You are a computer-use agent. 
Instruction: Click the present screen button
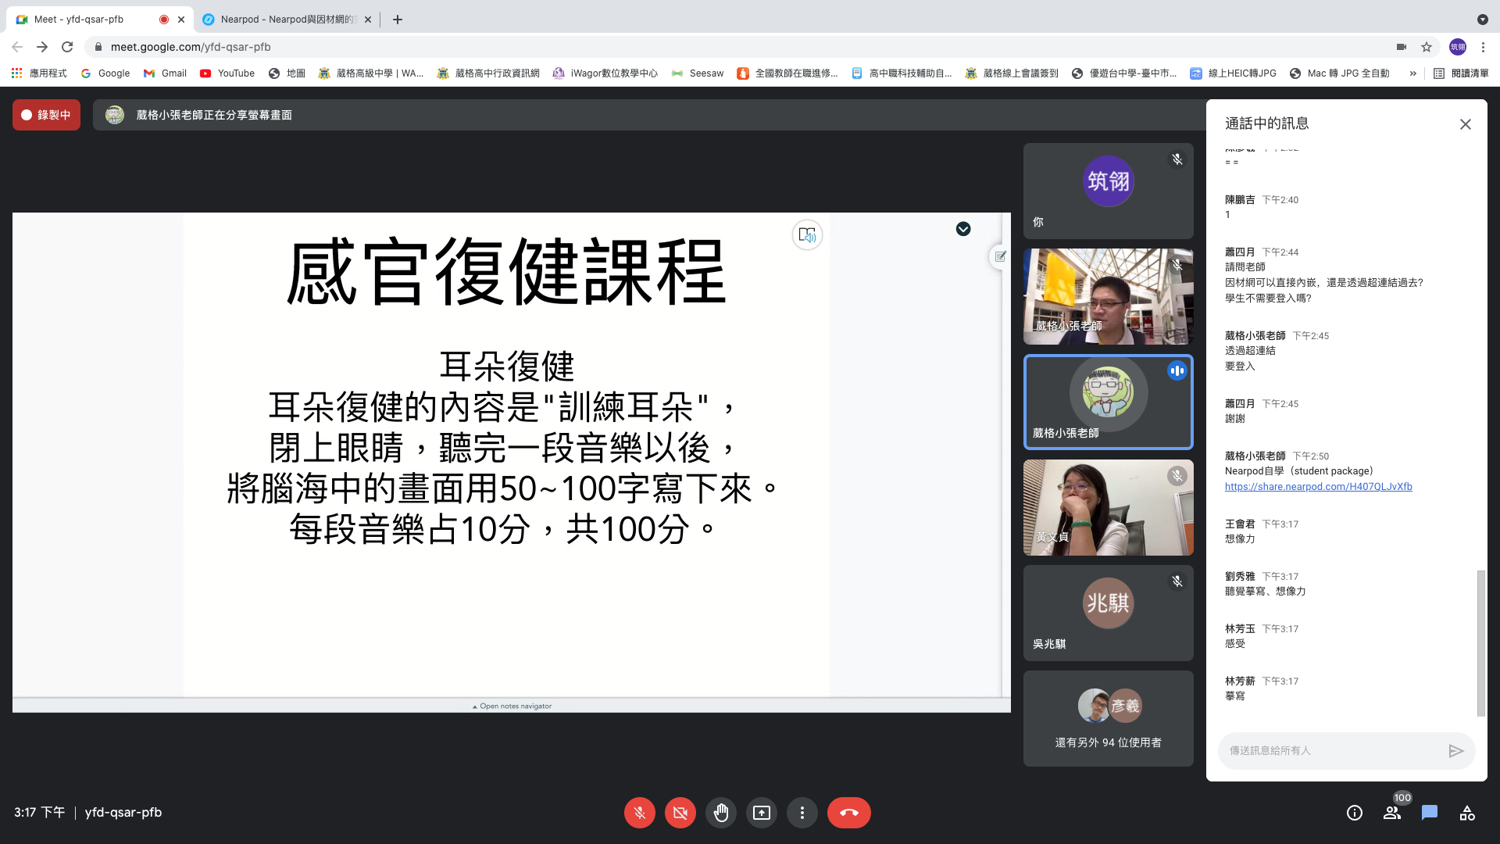761,813
